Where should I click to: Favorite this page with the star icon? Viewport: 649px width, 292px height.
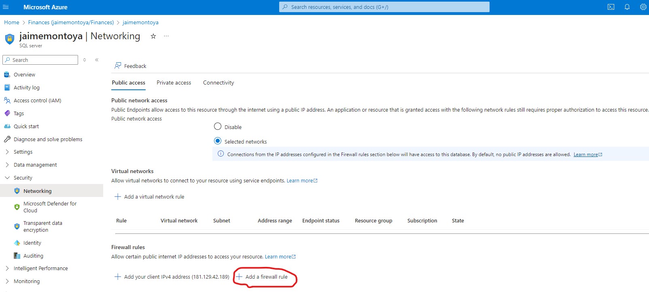[153, 36]
